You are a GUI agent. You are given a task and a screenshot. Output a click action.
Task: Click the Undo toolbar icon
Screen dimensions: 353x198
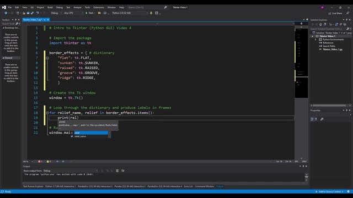[x=38, y=13]
